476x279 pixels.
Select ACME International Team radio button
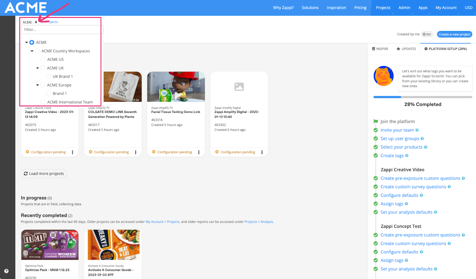point(43,102)
